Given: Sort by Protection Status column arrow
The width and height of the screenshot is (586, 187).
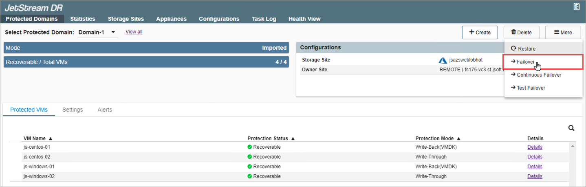Looking at the screenshot, I should pyautogui.click(x=293, y=139).
